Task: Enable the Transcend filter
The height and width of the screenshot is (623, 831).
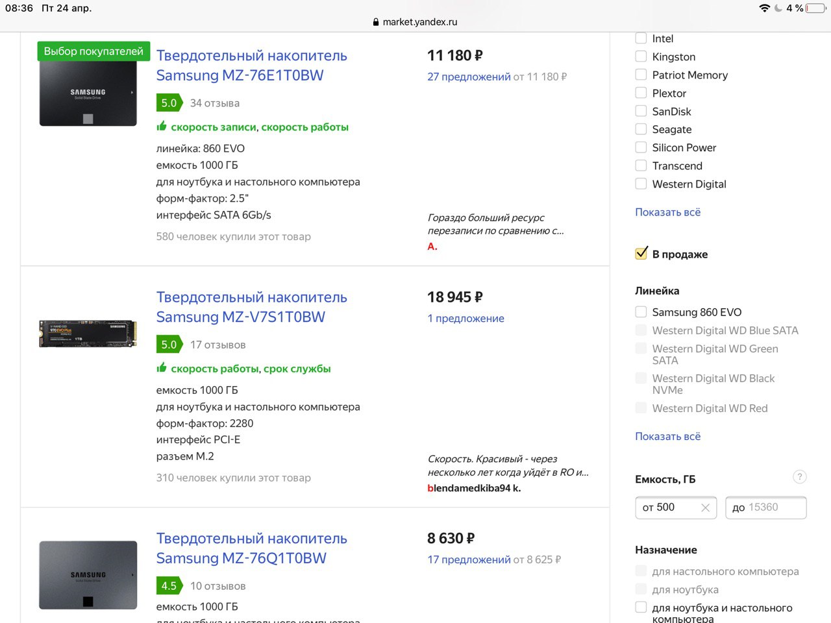Action: 641,165
